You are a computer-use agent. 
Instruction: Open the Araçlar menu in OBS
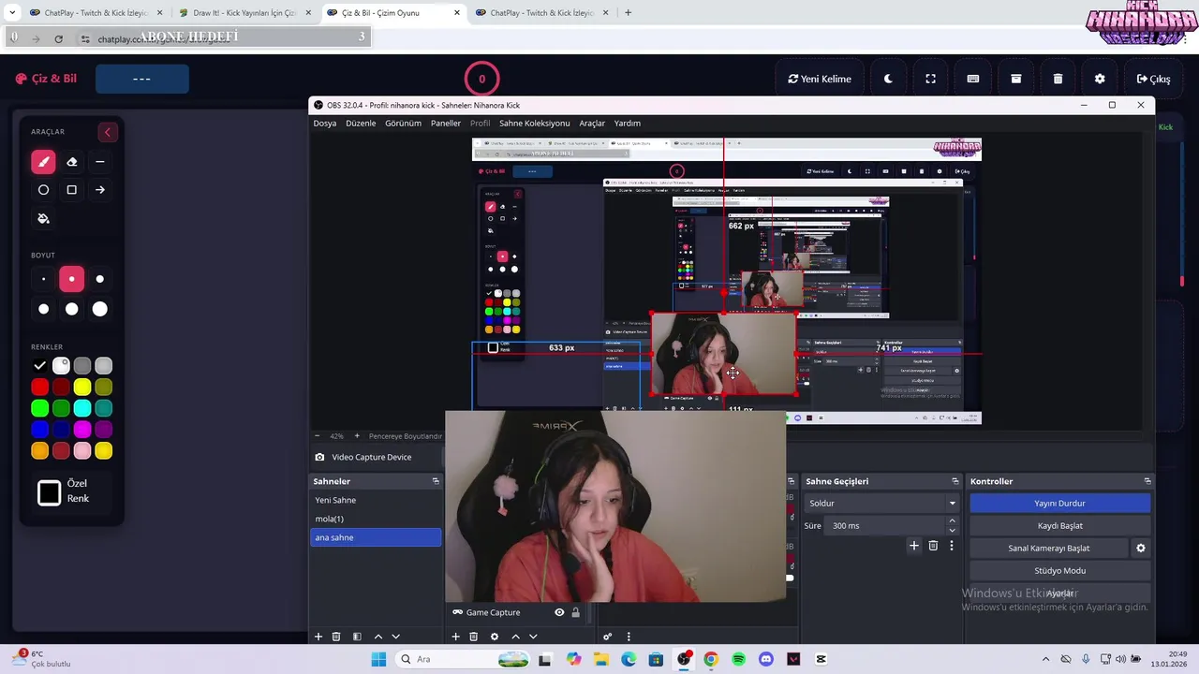(592, 124)
